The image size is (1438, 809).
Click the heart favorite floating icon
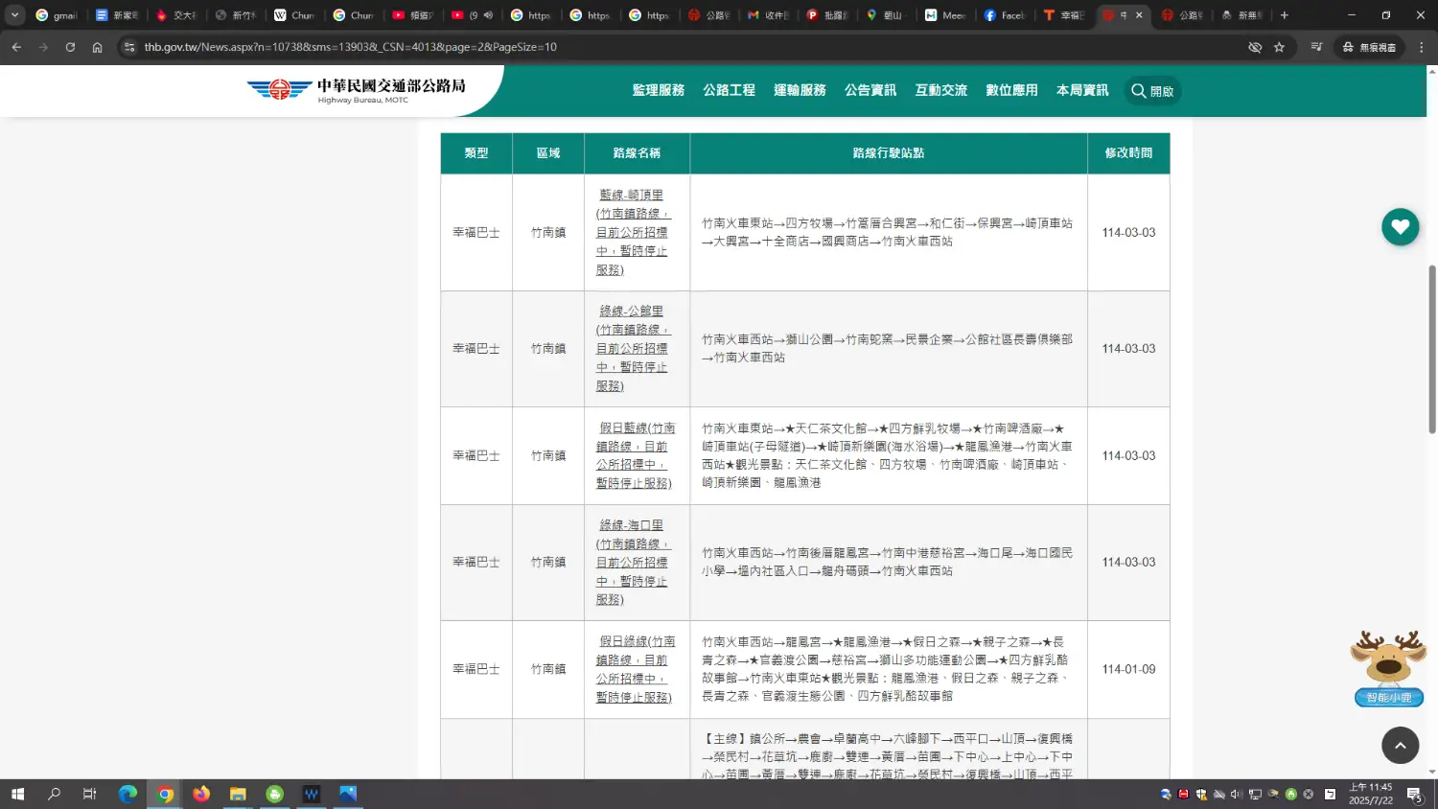click(1400, 227)
